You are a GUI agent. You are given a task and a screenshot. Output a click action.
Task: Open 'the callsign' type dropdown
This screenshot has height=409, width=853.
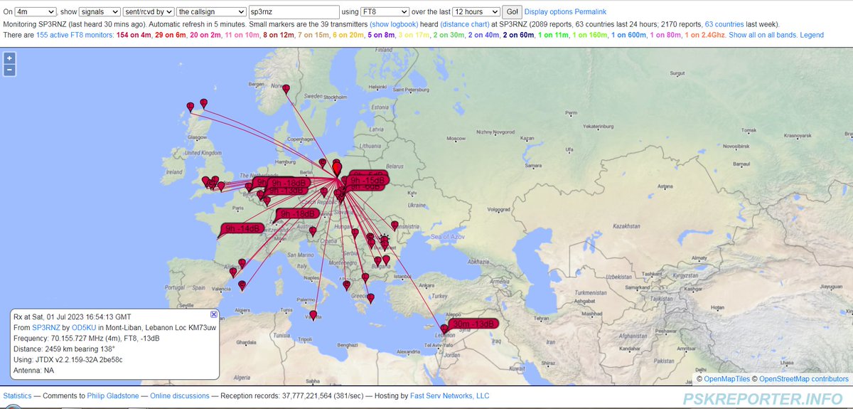click(x=211, y=12)
